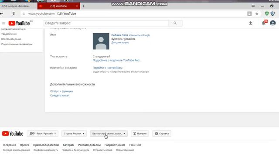Open Подробнее о подписке YouTube Red link
Screen dimensions: 279x157
117,60
